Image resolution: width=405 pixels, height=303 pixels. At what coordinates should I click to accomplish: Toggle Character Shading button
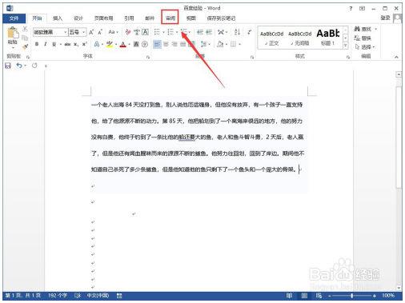pyautogui.click(x=136, y=44)
